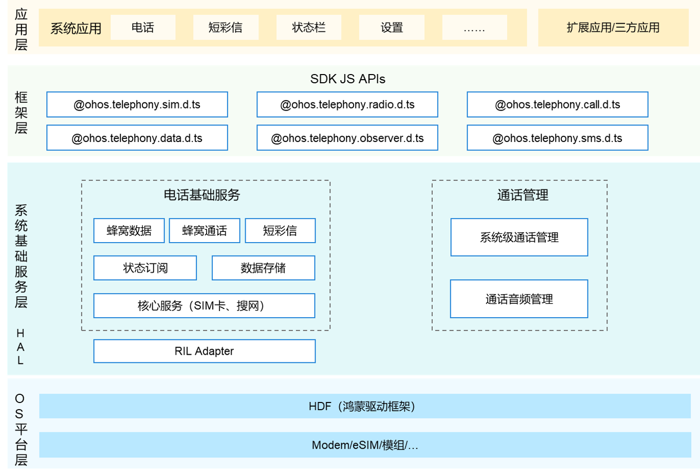Click the 蜂窝数据 service box

pyautogui.click(x=129, y=231)
